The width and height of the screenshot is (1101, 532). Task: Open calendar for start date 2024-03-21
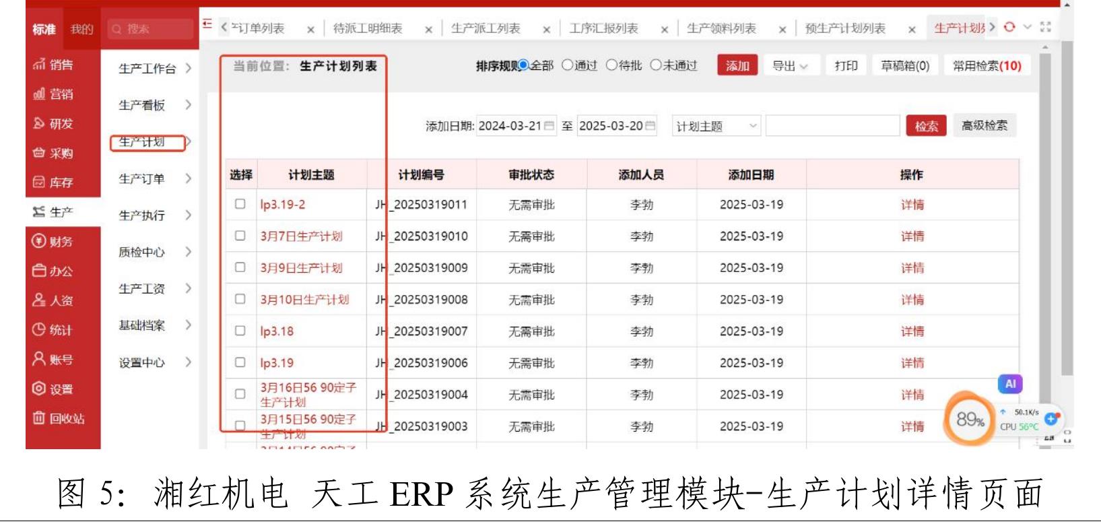(549, 126)
